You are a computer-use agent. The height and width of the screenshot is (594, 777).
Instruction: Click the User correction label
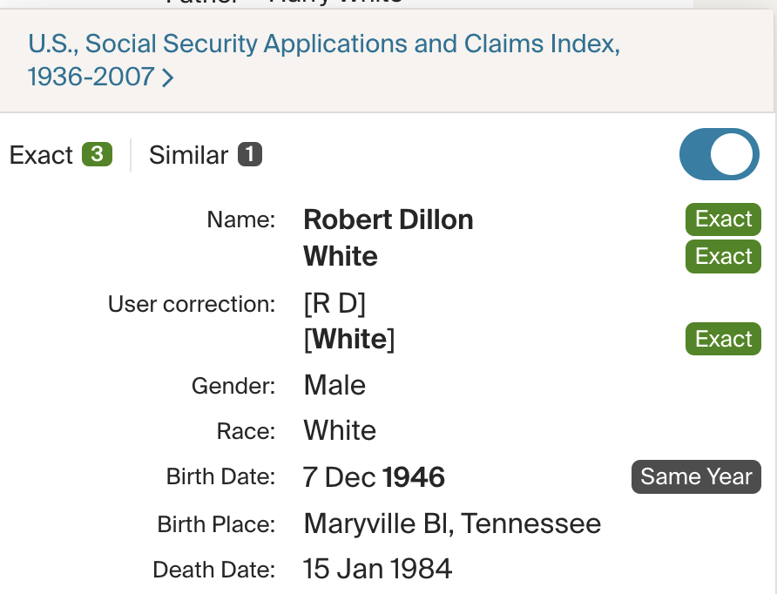pos(191,305)
